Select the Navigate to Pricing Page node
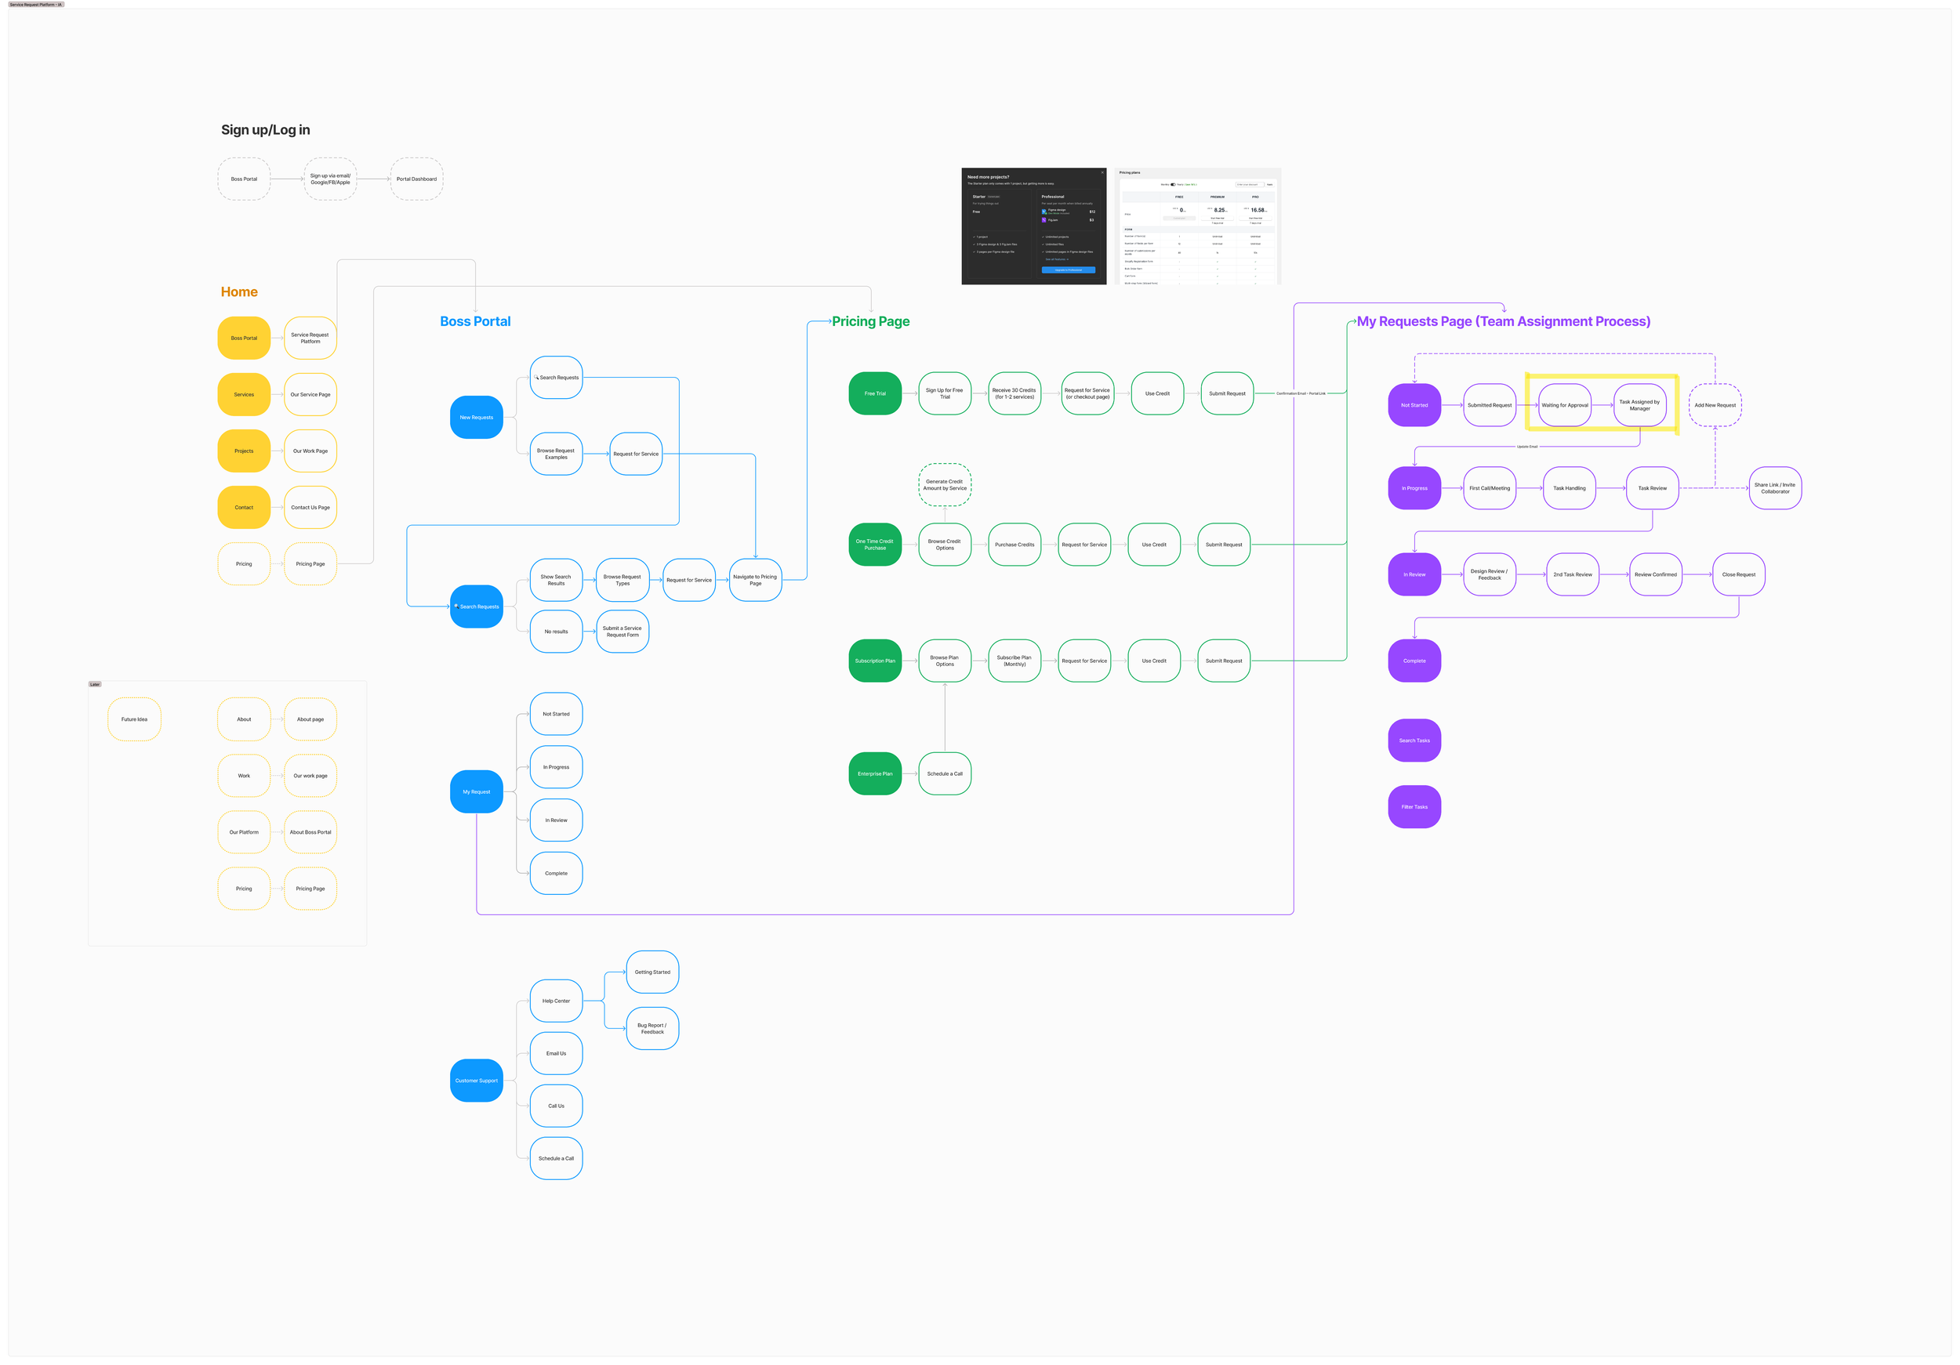 tap(756, 580)
